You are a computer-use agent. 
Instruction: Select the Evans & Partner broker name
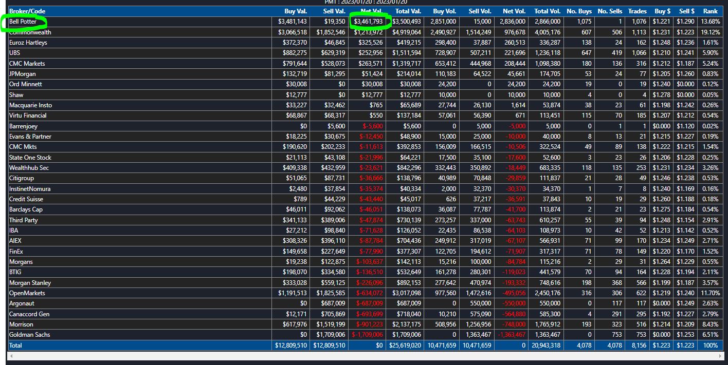point(30,137)
